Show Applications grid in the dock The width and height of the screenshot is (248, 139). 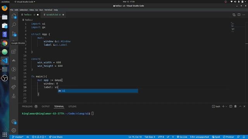[x=5, y=134]
